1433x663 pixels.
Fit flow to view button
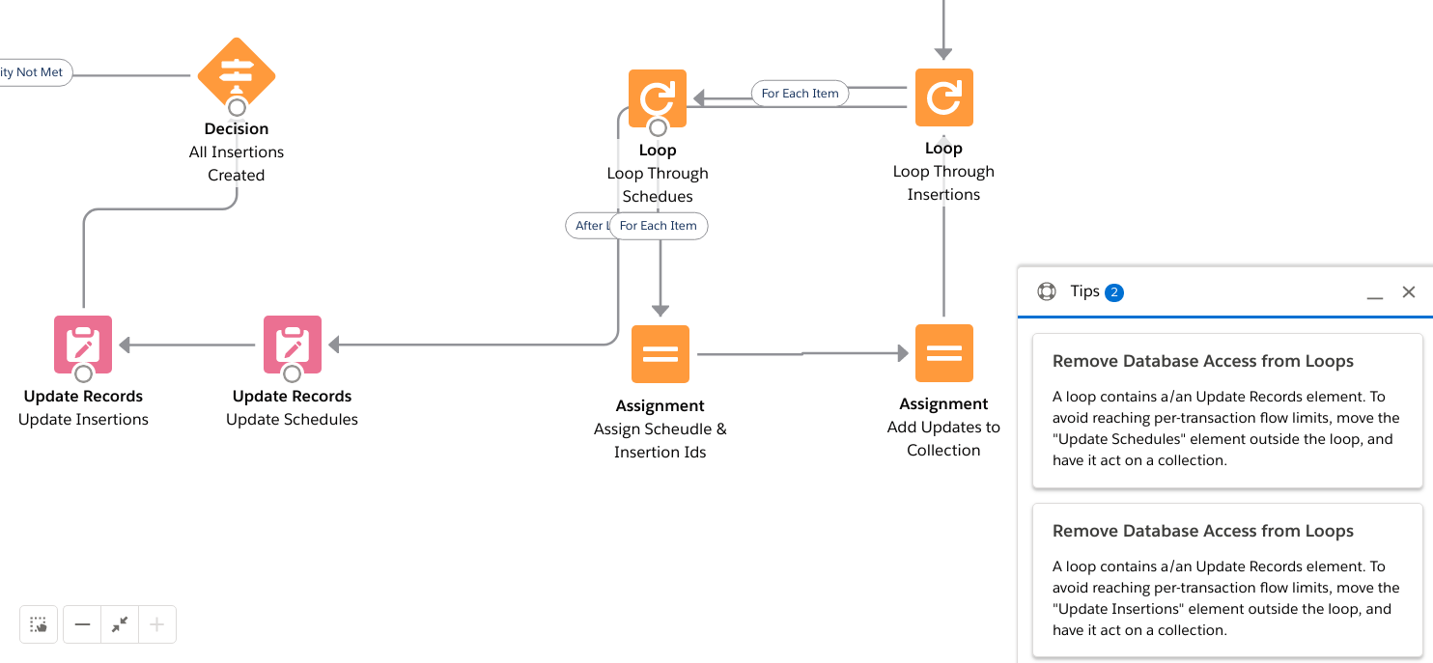click(120, 624)
